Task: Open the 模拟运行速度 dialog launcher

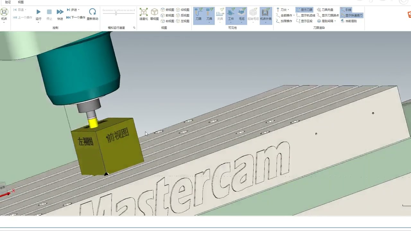Action: pyautogui.click(x=134, y=28)
